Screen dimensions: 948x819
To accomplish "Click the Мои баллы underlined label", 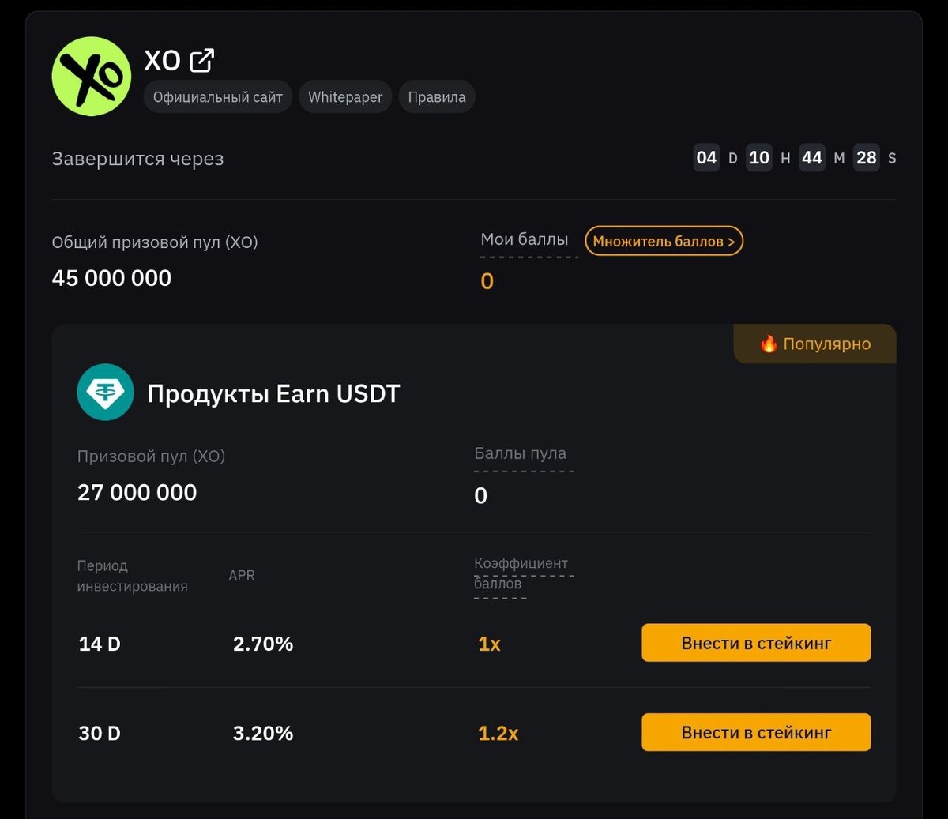I will point(525,239).
